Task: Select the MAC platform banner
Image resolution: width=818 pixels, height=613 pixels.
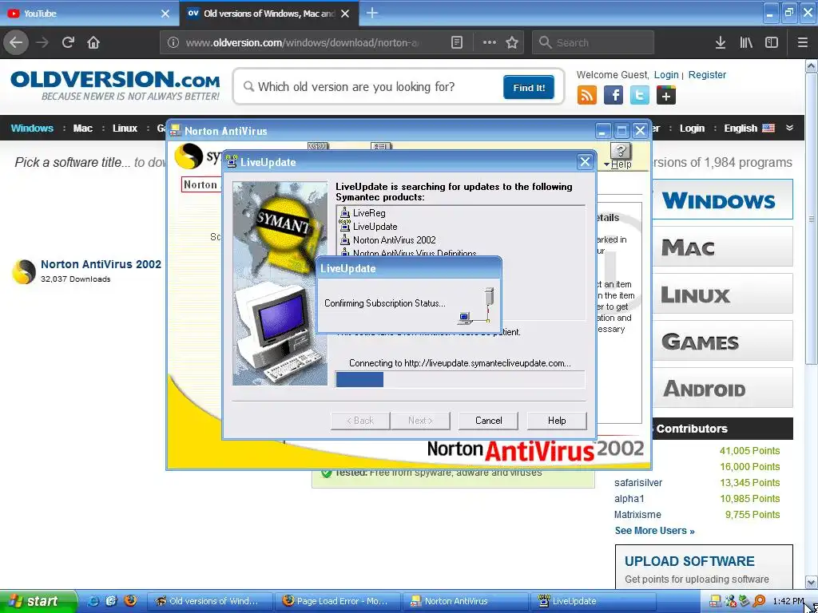Action: coord(722,247)
